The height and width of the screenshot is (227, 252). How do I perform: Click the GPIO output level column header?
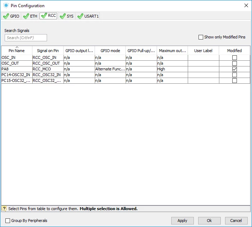pos(79,51)
